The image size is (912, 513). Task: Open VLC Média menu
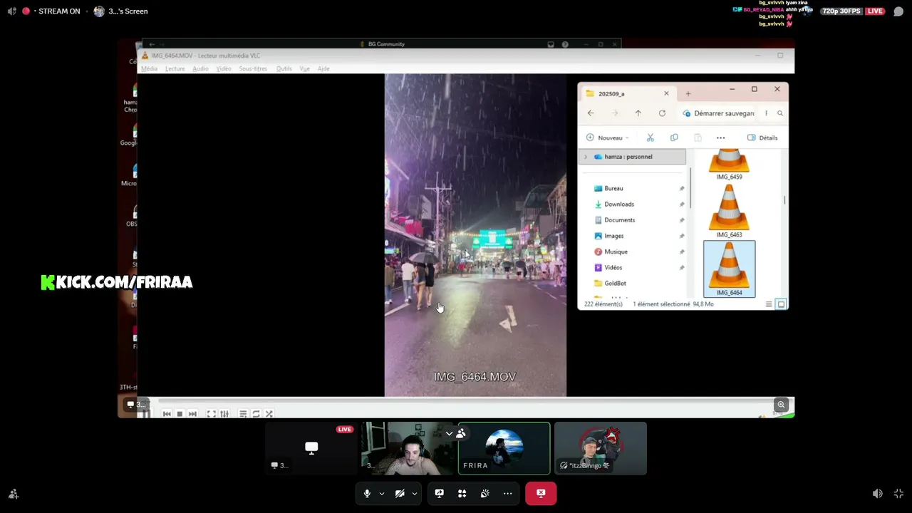(x=150, y=68)
